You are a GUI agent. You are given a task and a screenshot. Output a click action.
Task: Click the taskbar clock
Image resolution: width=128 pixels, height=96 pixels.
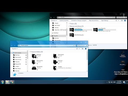pos(119,82)
